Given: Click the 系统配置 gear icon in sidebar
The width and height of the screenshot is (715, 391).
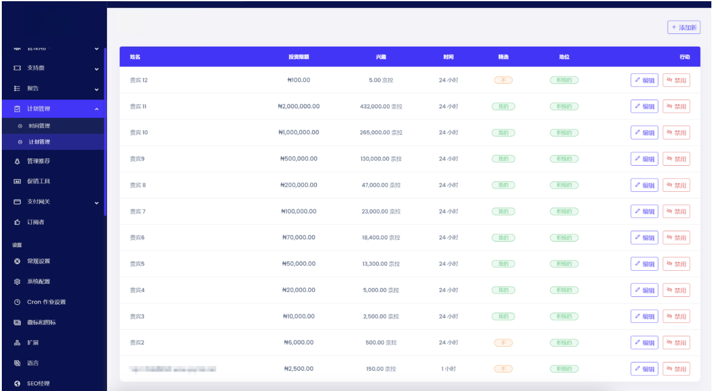Looking at the screenshot, I should tap(17, 282).
